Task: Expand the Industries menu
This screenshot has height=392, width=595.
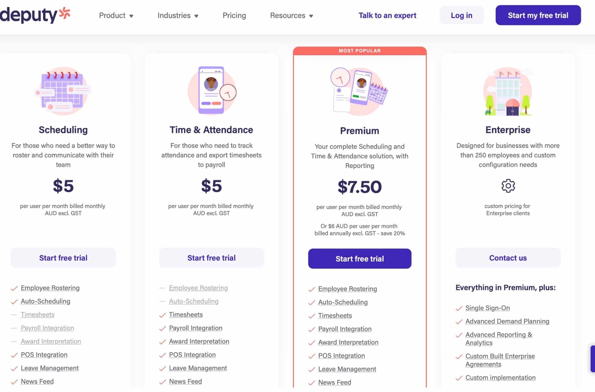Action: click(178, 15)
